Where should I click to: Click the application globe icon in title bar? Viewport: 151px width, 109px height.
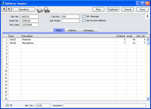[x=3, y=3]
